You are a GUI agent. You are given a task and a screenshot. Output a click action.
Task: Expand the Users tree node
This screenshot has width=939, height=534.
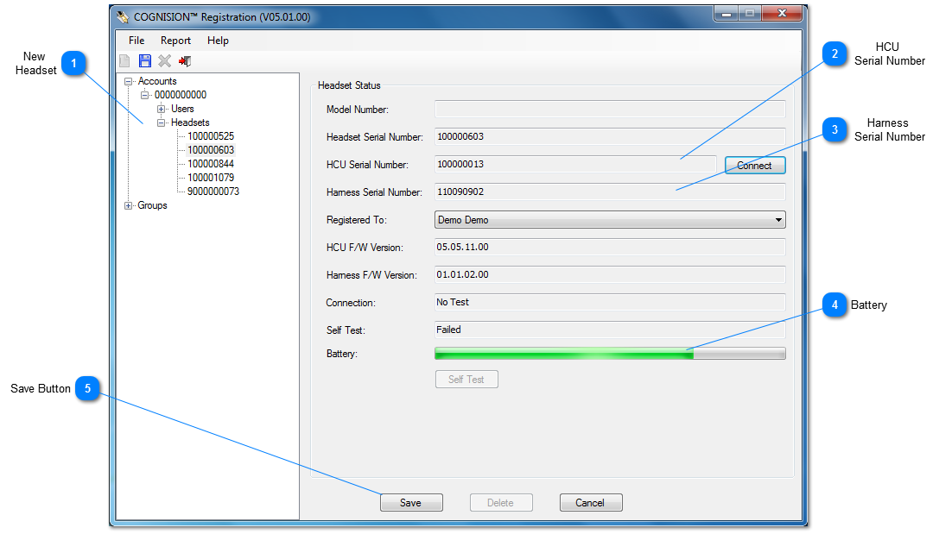click(162, 109)
